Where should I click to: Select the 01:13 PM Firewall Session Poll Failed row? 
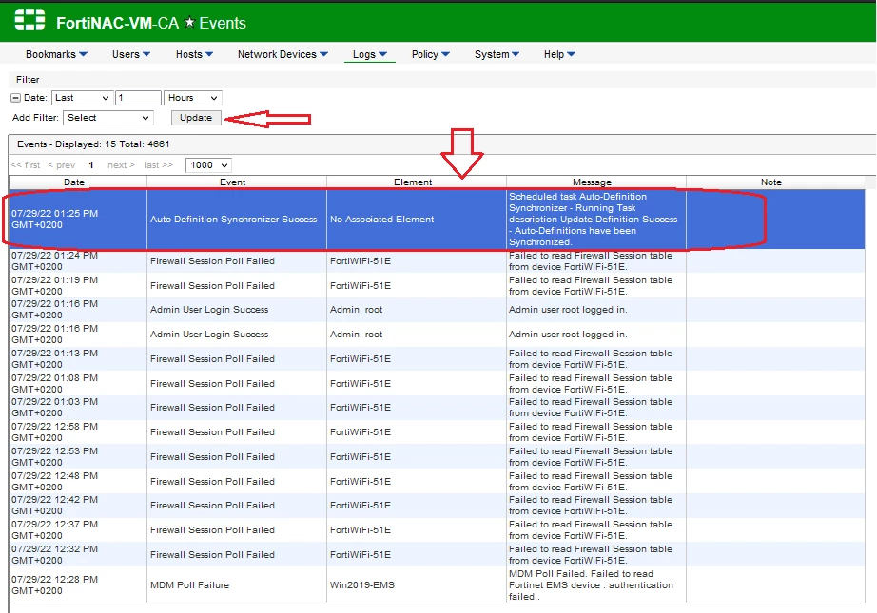(x=437, y=358)
